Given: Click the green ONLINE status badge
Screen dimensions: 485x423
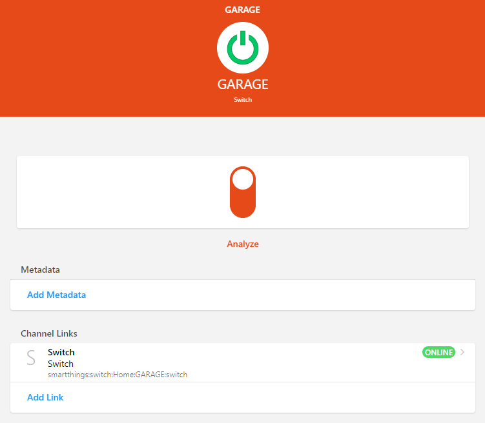Looking at the screenshot, I should [x=439, y=352].
